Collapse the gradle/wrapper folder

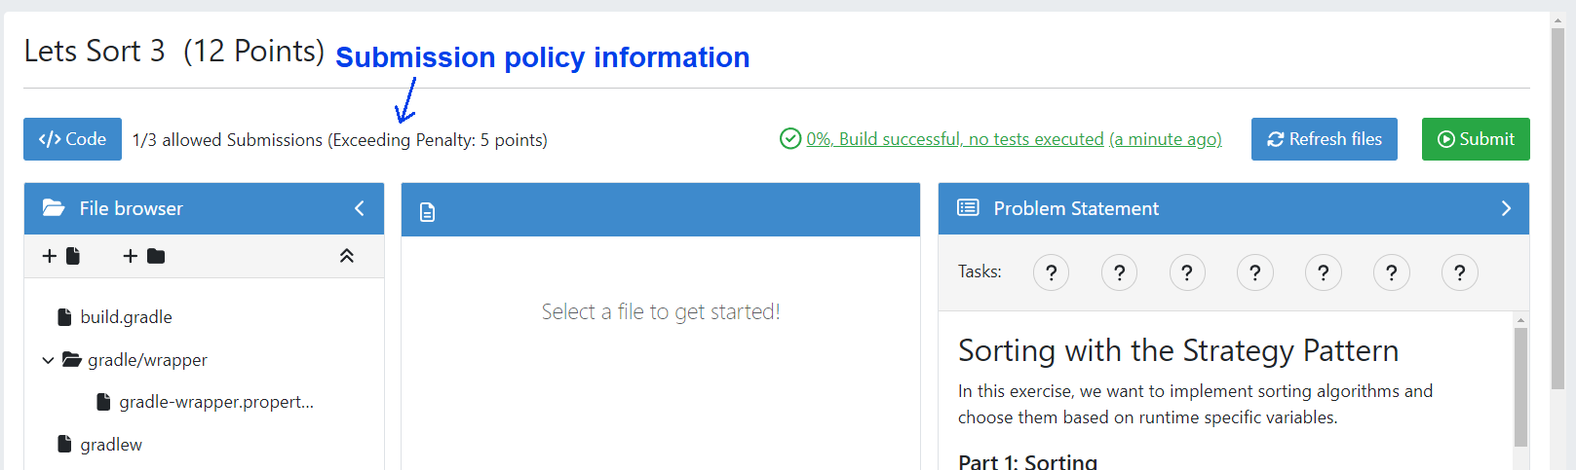click(48, 360)
